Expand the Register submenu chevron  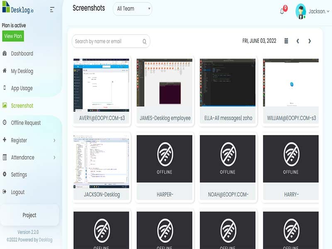click(x=54, y=140)
